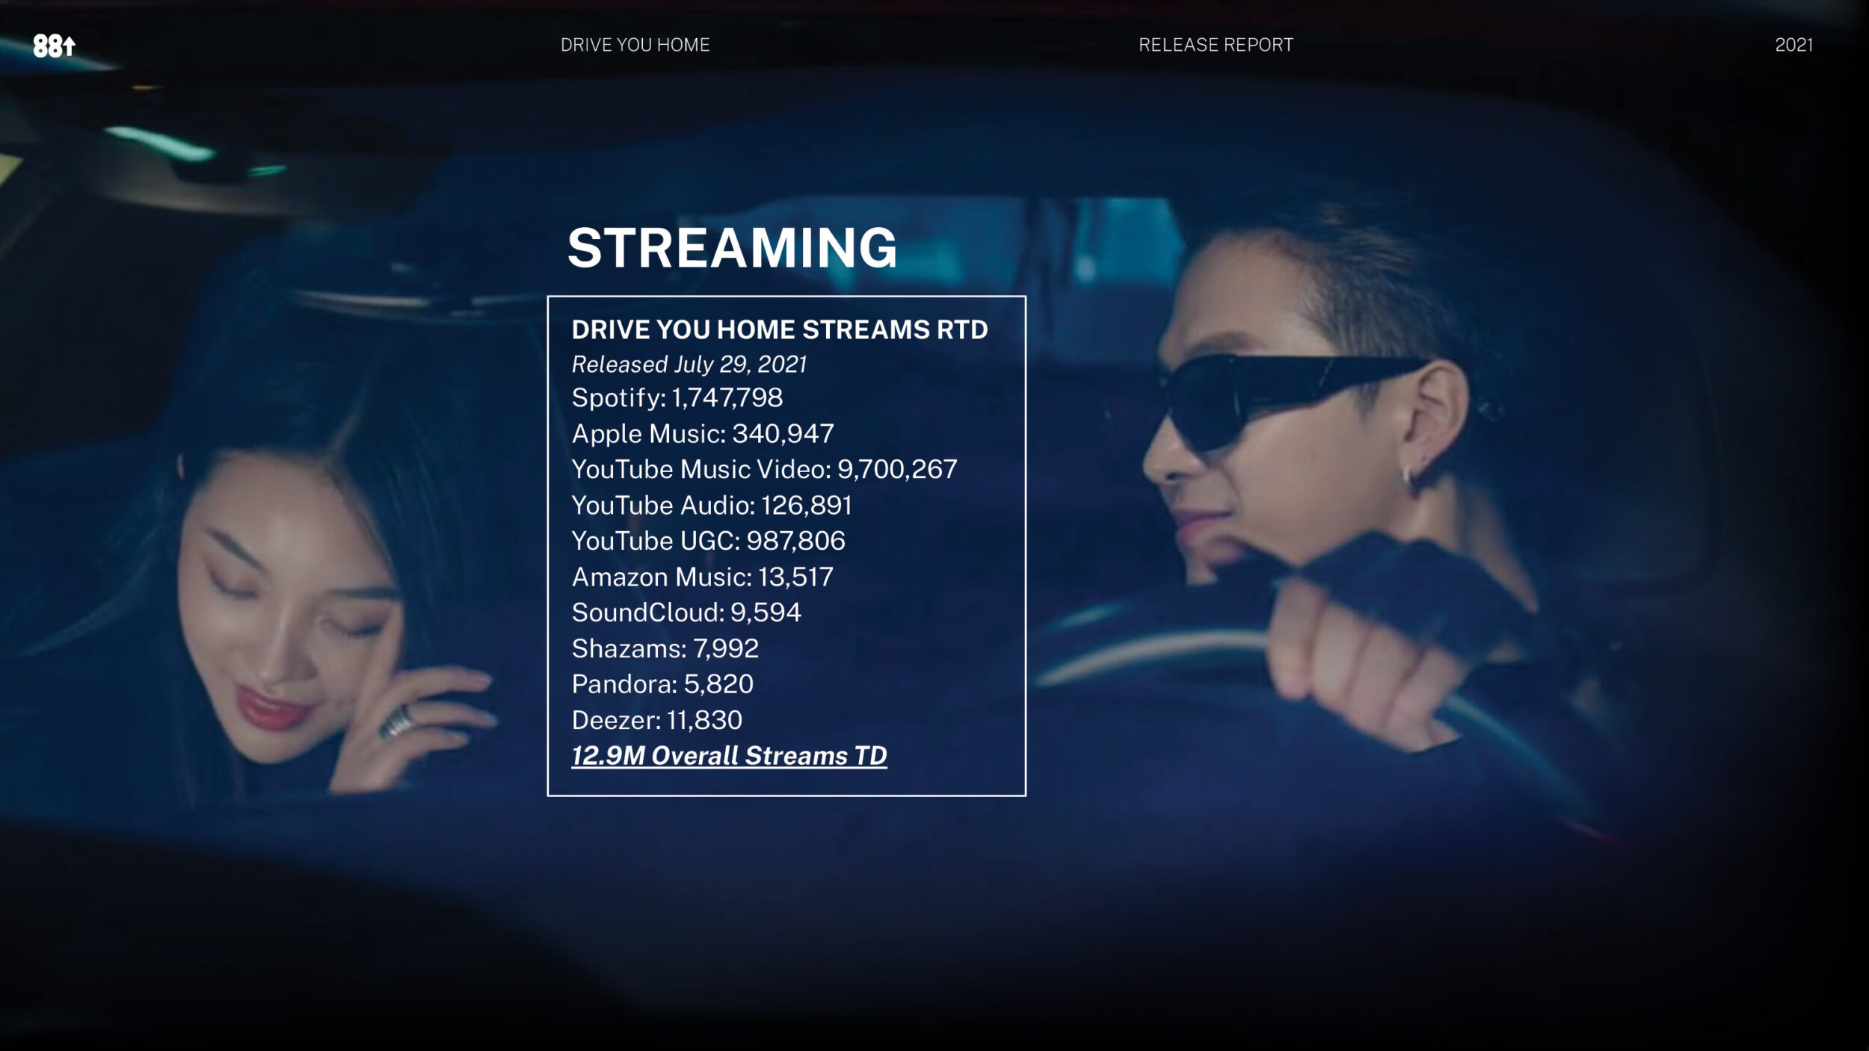The height and width of the screenshot is (1051, 1869).
Task: Click the Amazon Music count line
Action: pyautogui.click(x=702, y=577)
